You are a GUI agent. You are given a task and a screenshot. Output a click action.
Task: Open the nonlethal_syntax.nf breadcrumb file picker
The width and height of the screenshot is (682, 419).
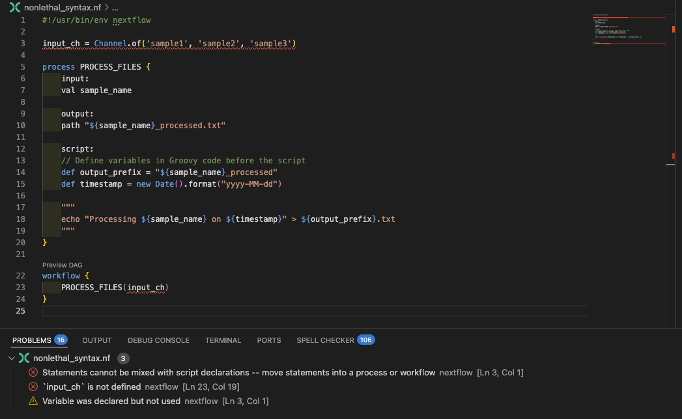(x=63, y=8)
